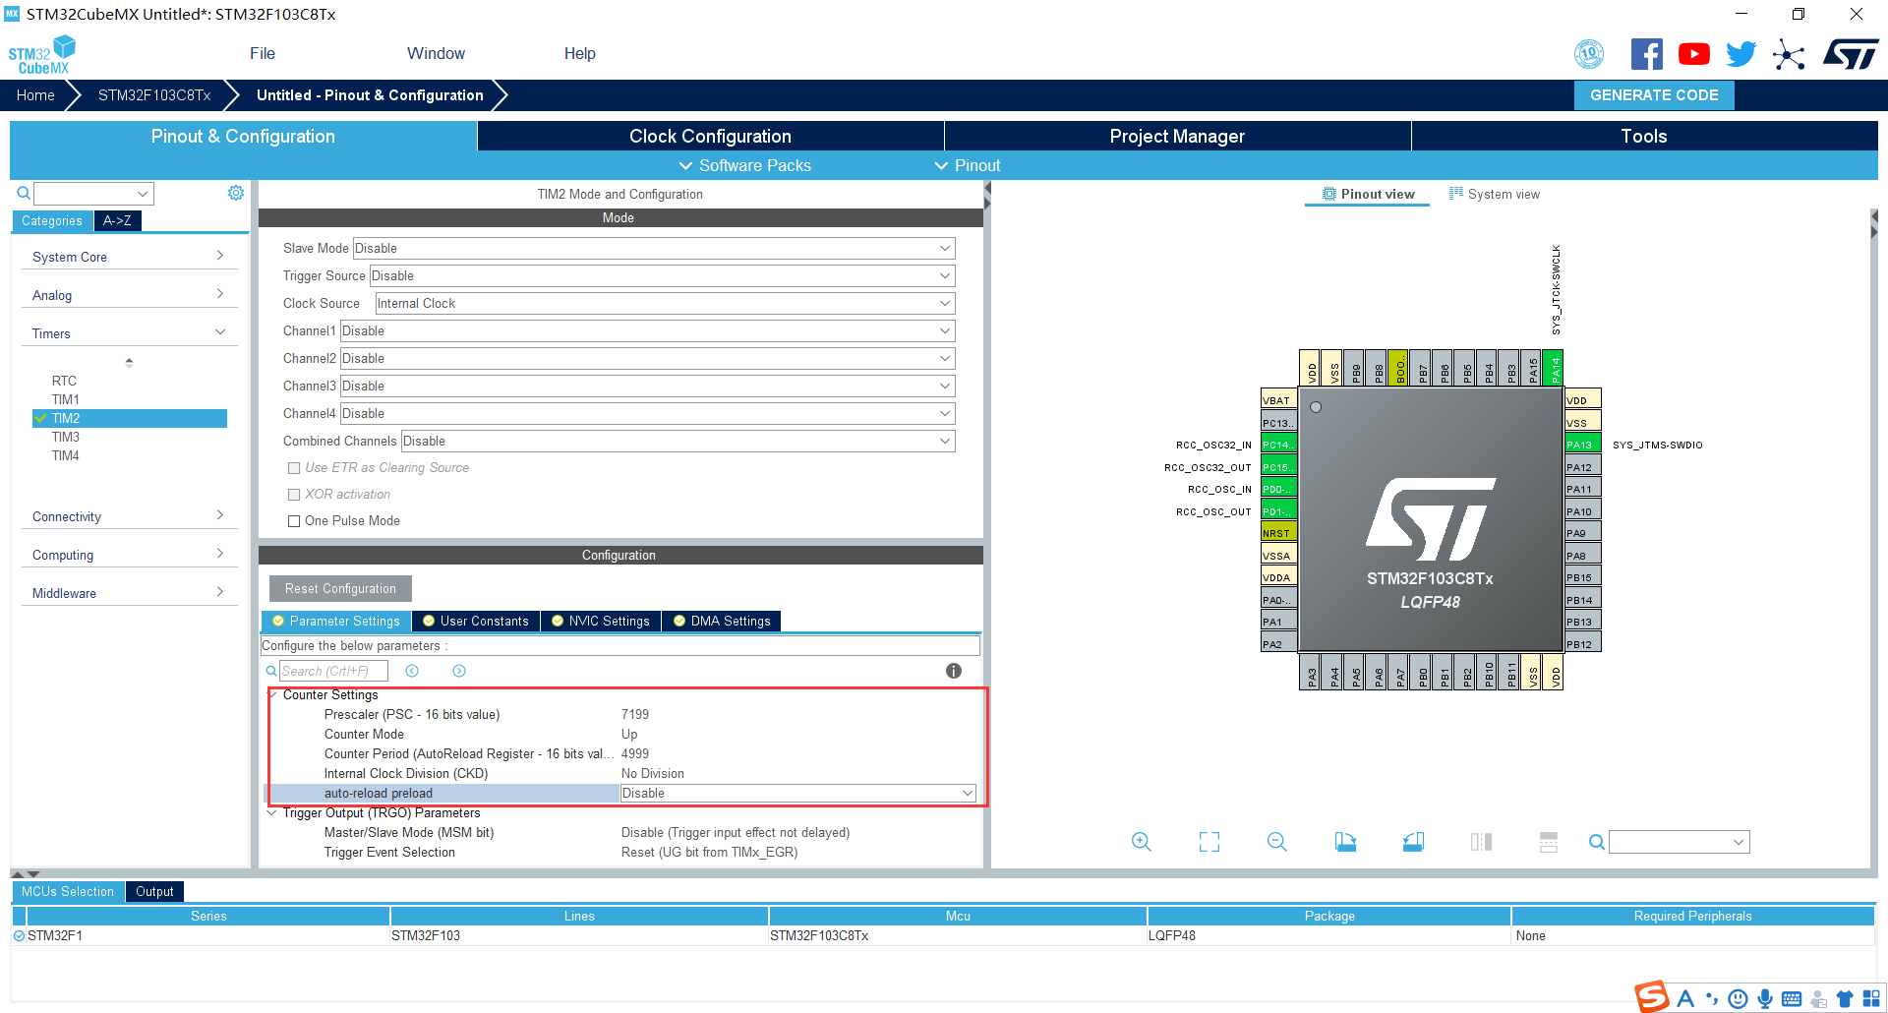
Task: Open the YouTube channel icon
Action: [x=1693, y=54]
